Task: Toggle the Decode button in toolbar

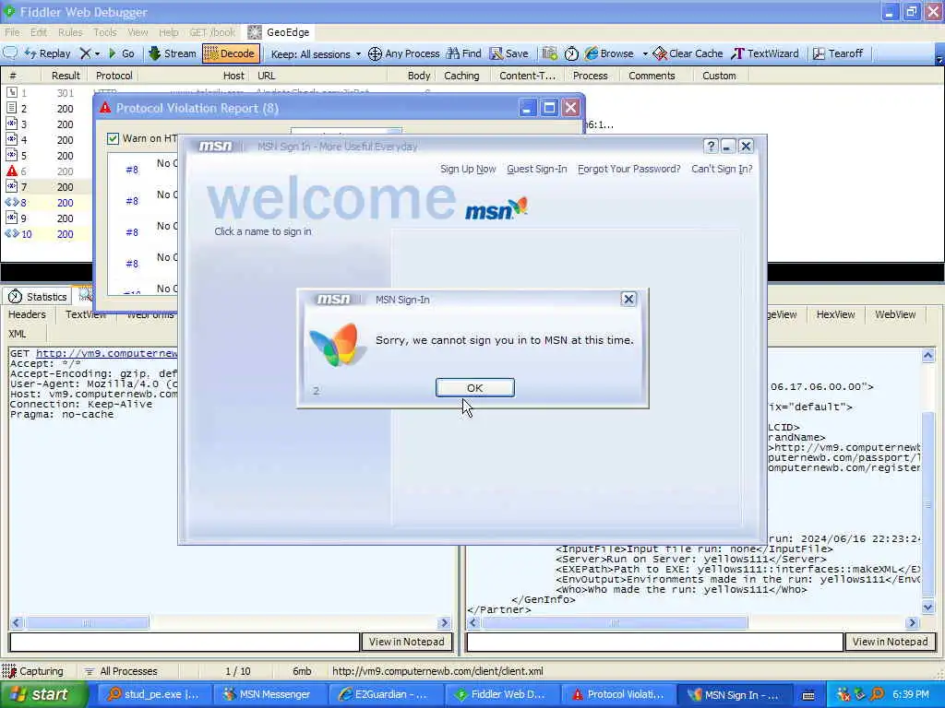Action: point(231,53)
